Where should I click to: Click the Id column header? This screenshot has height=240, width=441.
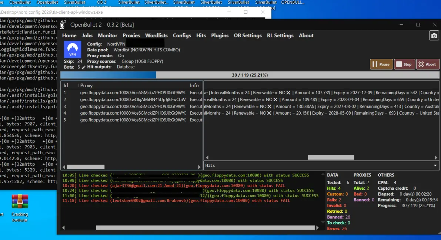point(66,85)
